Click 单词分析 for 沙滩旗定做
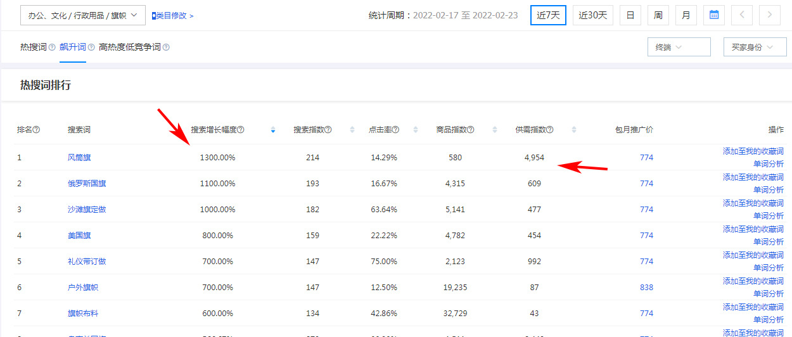792x337 pixels. (769, 216)
